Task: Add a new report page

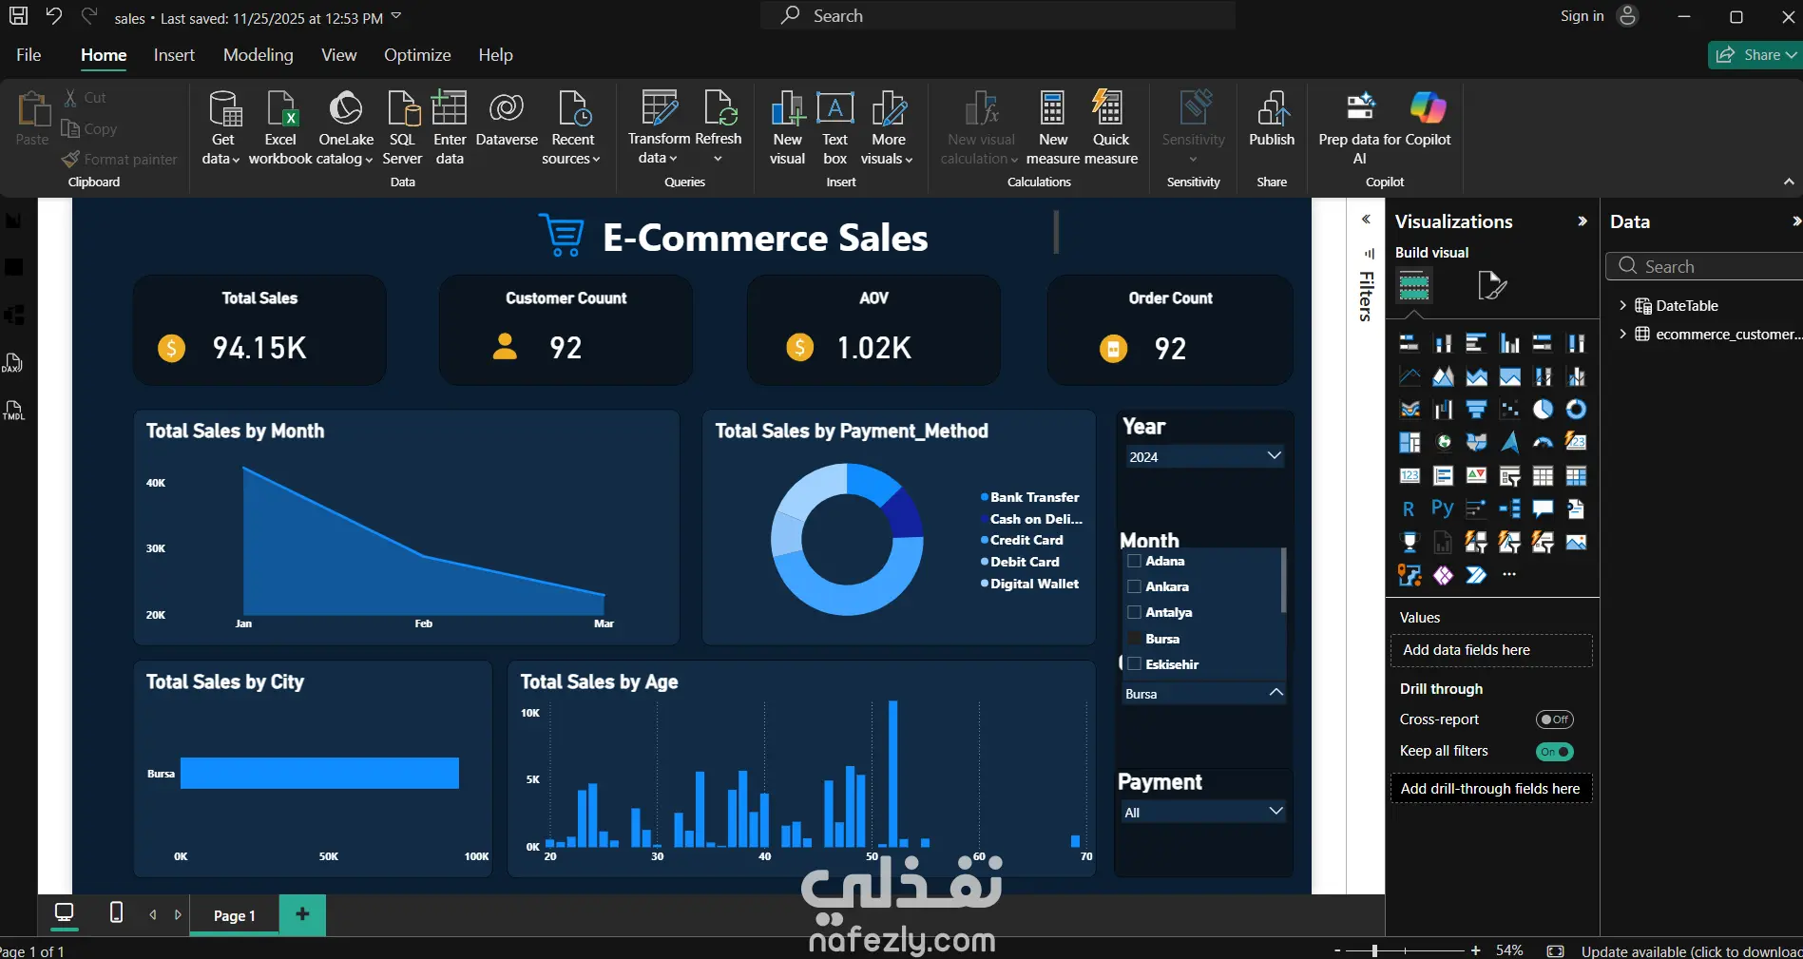Action: (x=302, y=913)
